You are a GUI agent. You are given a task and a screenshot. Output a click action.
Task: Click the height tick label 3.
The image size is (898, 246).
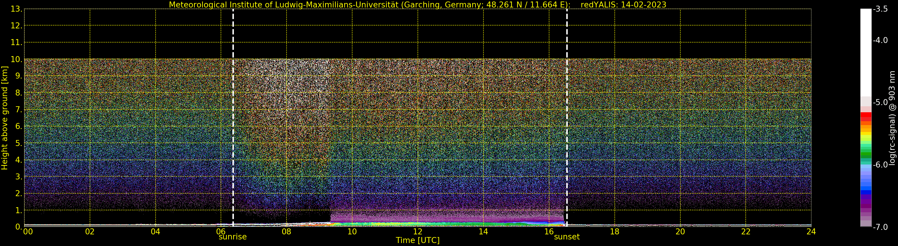pos(18,176)
